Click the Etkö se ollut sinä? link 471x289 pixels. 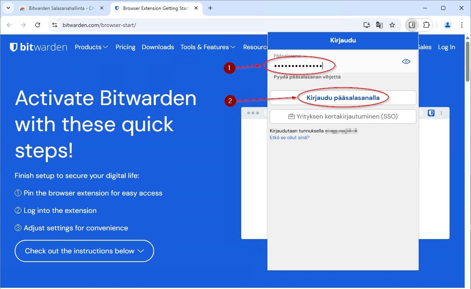[290, 138]
